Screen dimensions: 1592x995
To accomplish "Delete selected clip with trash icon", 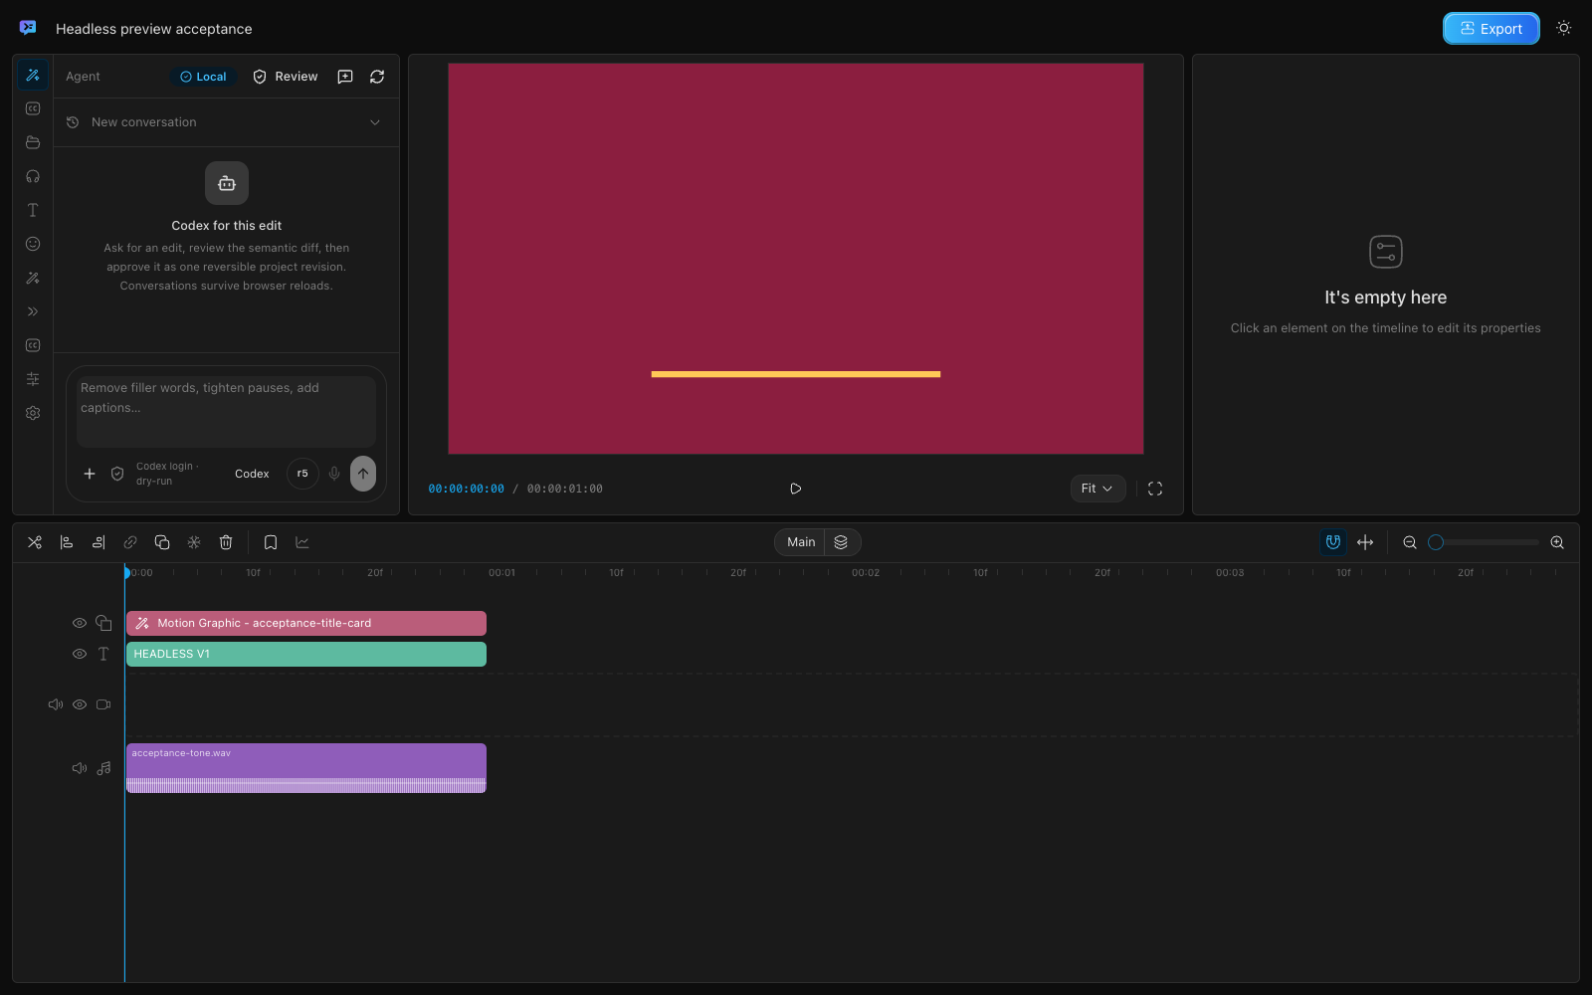I will pyautogui.click(x=226, y=542).
